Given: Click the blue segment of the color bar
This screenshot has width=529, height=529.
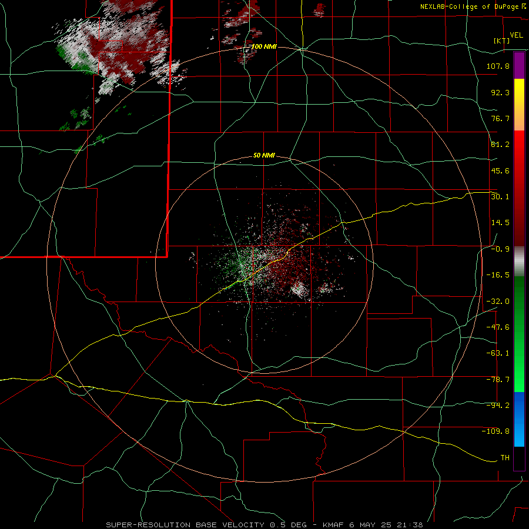Looking at the screenshot, I should (x=519, y=419).
